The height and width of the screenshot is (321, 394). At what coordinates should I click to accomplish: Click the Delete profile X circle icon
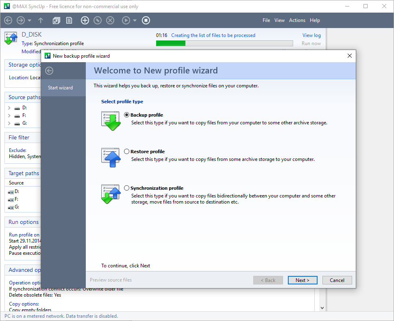click(110, 20)
